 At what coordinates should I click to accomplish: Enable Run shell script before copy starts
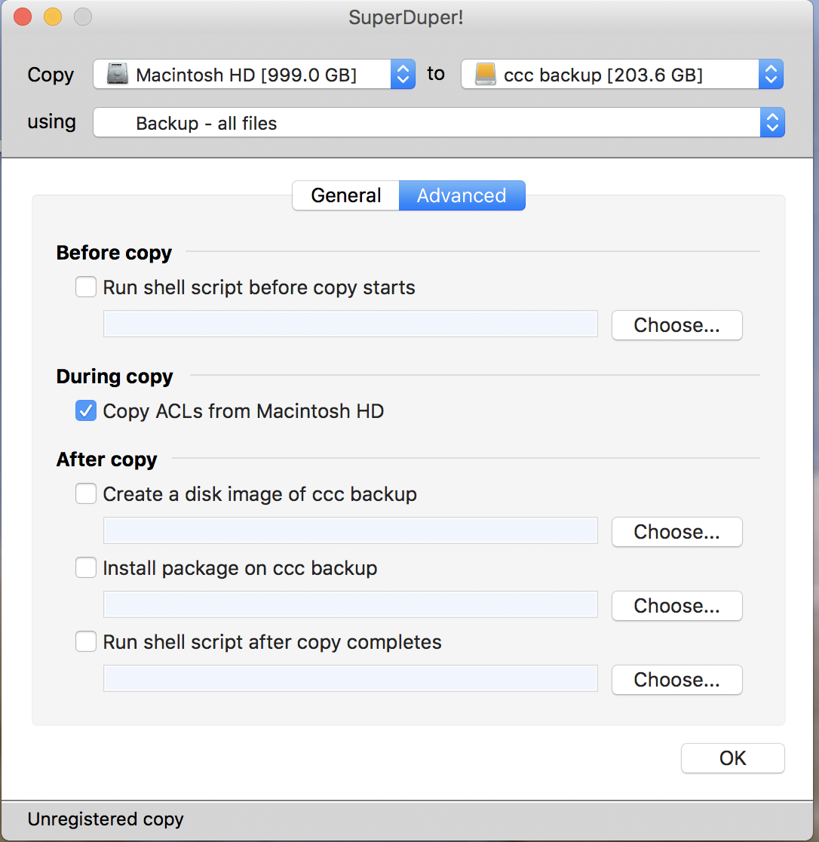86,287
